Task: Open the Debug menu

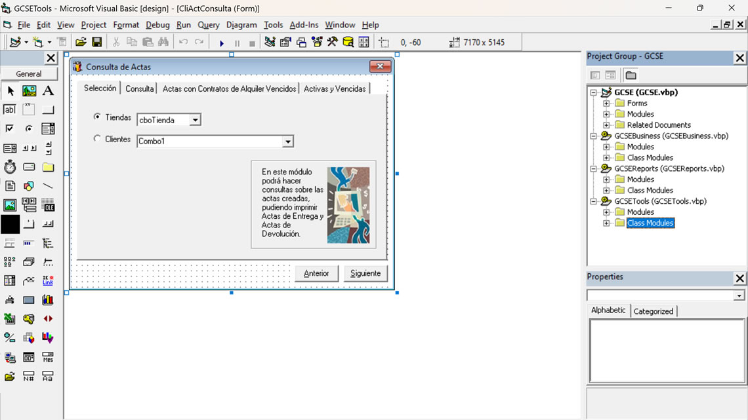Action: click(x=157, y=25)
